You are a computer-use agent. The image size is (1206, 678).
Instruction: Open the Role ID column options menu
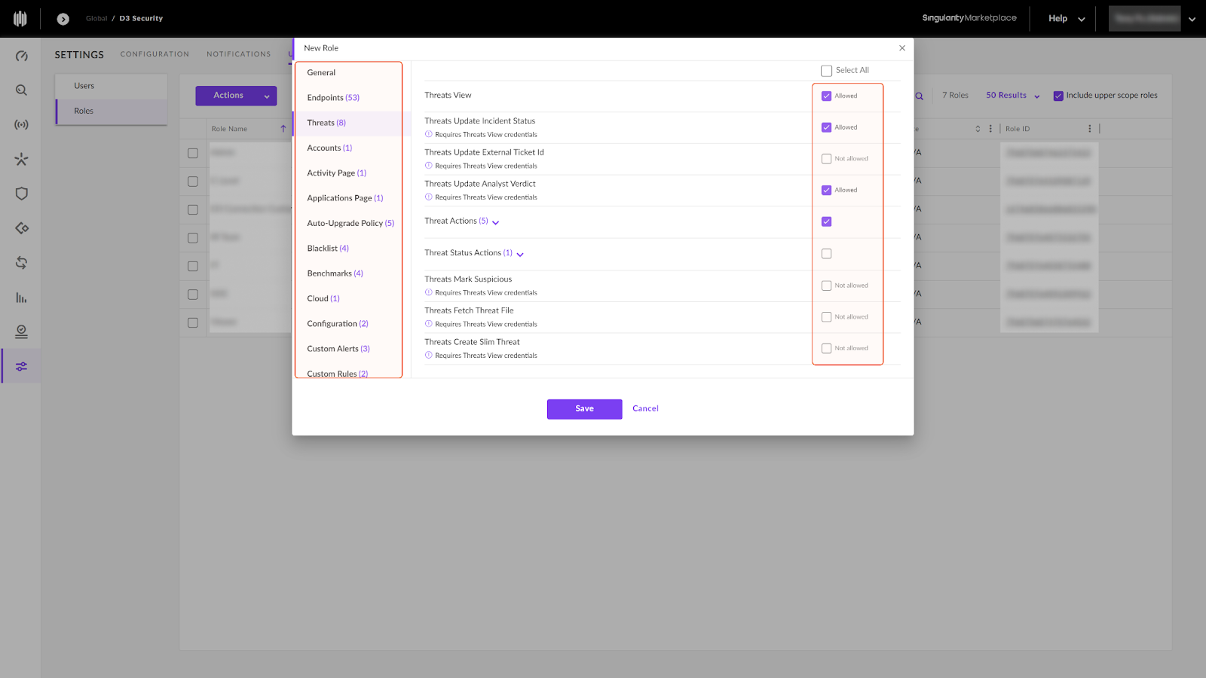(1089, 129)
